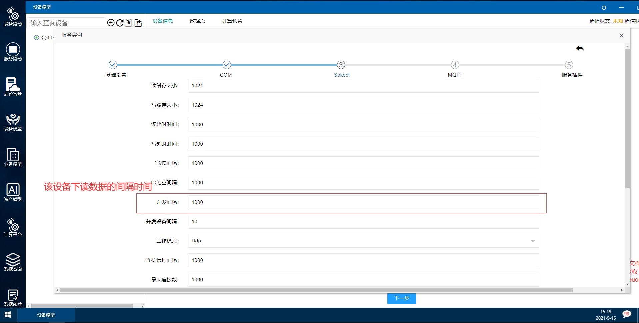Switch to the 计算预警 tab
Screen dimensions: 639x323
pos(232,21)
